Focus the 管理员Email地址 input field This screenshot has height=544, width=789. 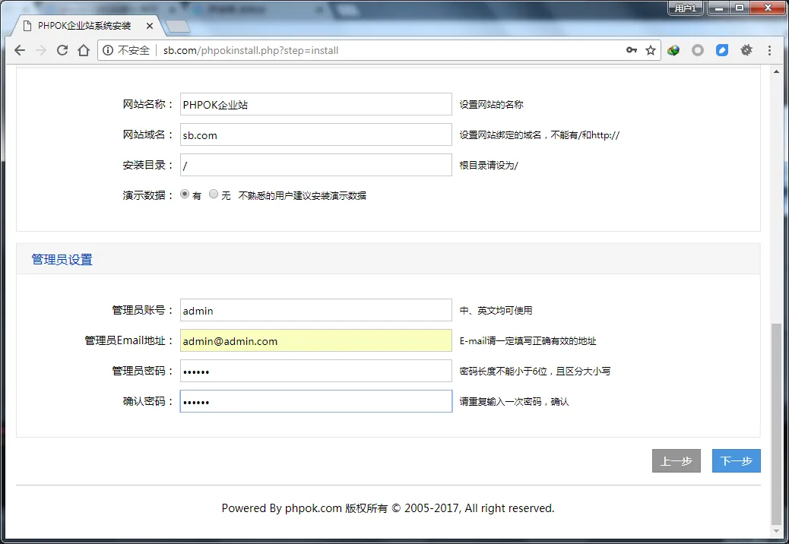pyautogui.click(x=315, y=341)
